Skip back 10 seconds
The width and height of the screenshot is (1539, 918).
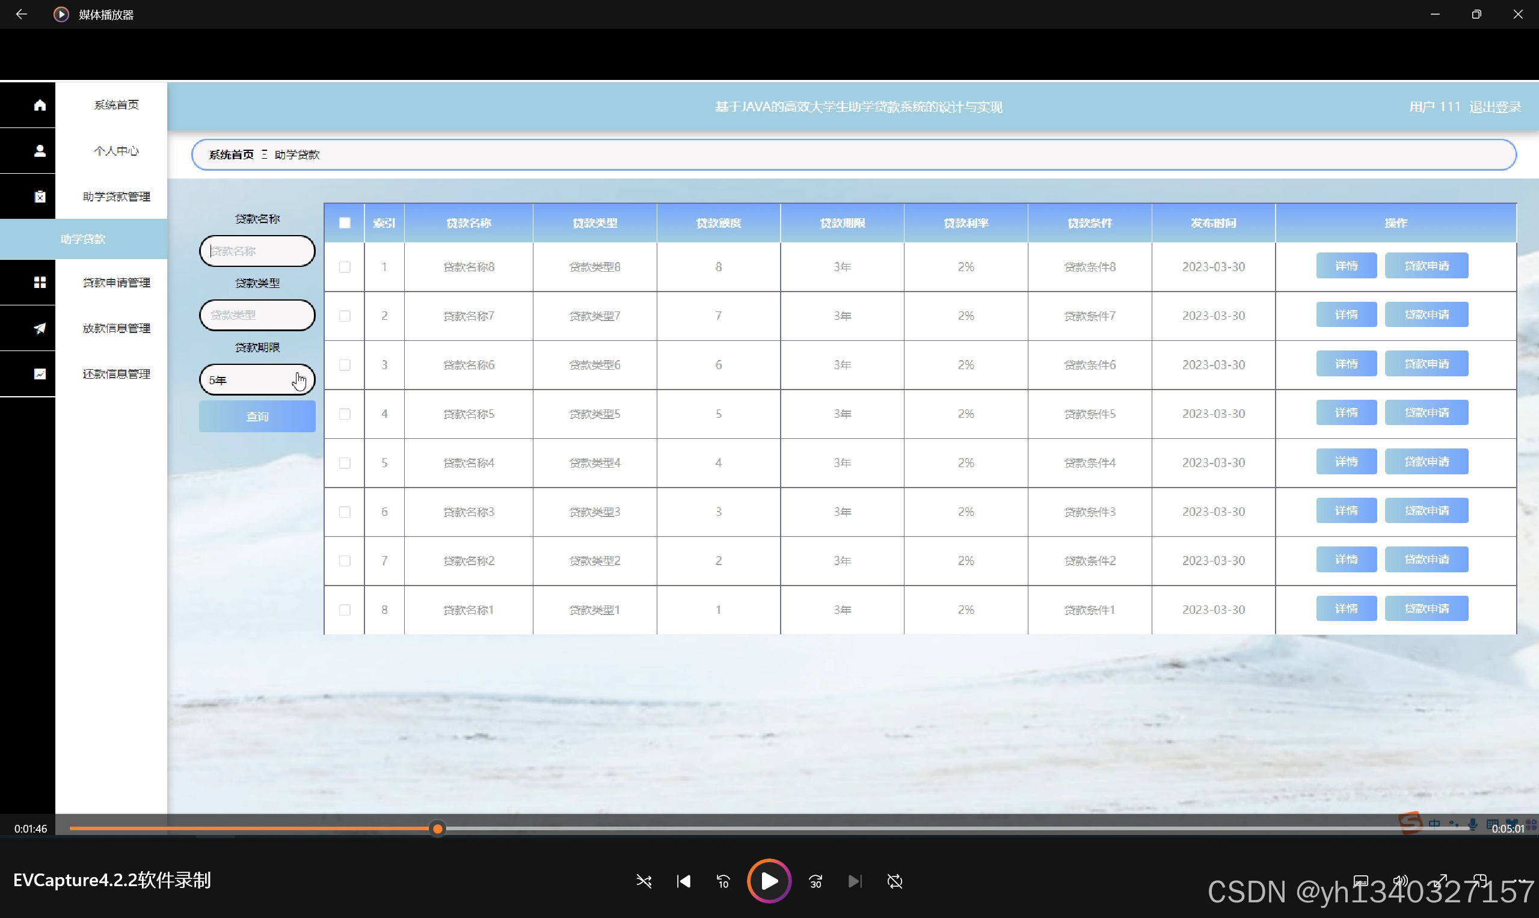click(723, 881)
